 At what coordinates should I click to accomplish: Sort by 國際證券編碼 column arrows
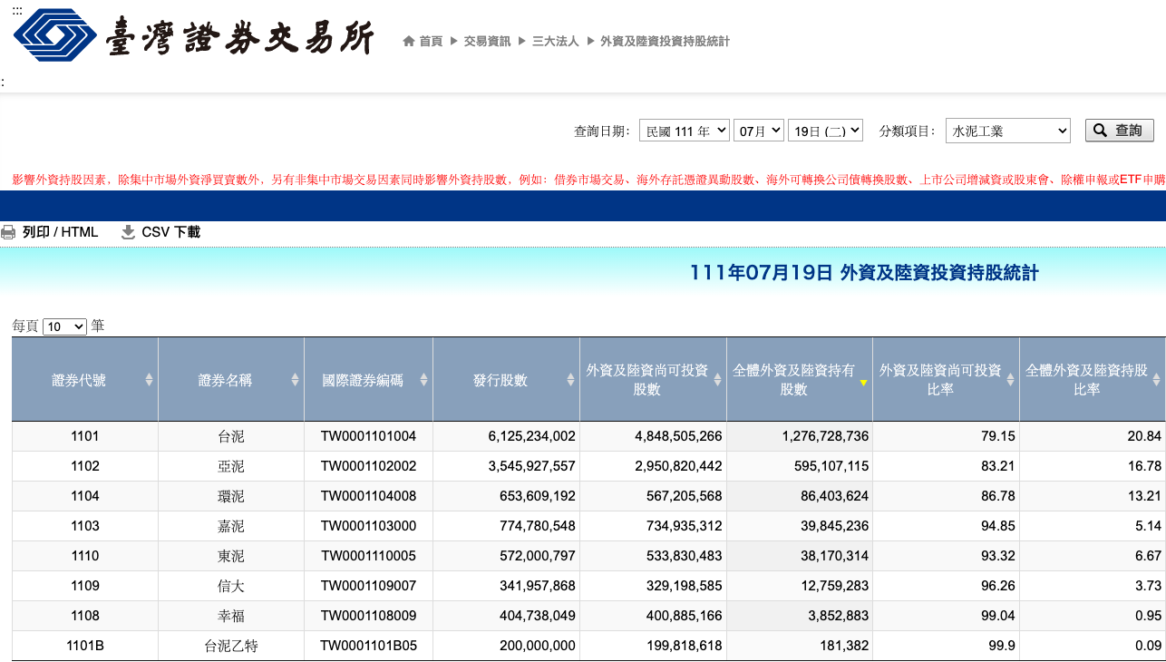(423, 380)
